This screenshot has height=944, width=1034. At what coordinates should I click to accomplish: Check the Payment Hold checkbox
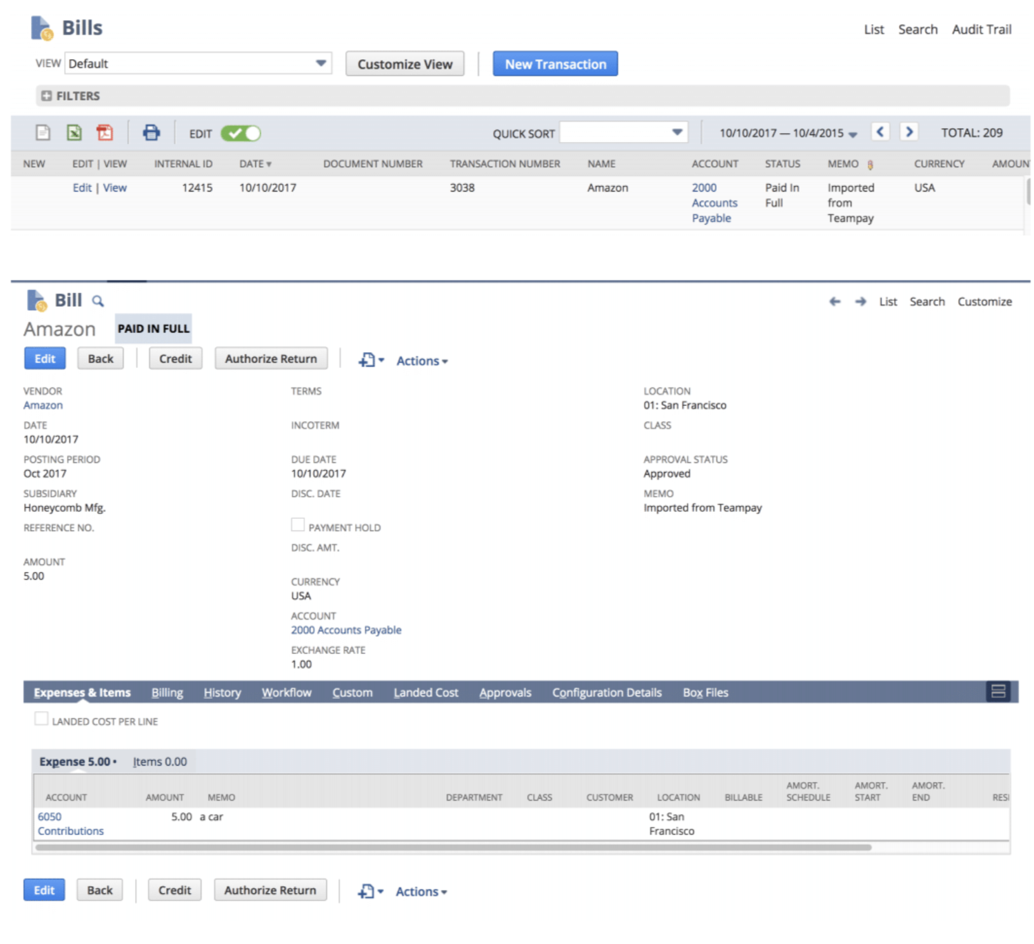point(298,525)
